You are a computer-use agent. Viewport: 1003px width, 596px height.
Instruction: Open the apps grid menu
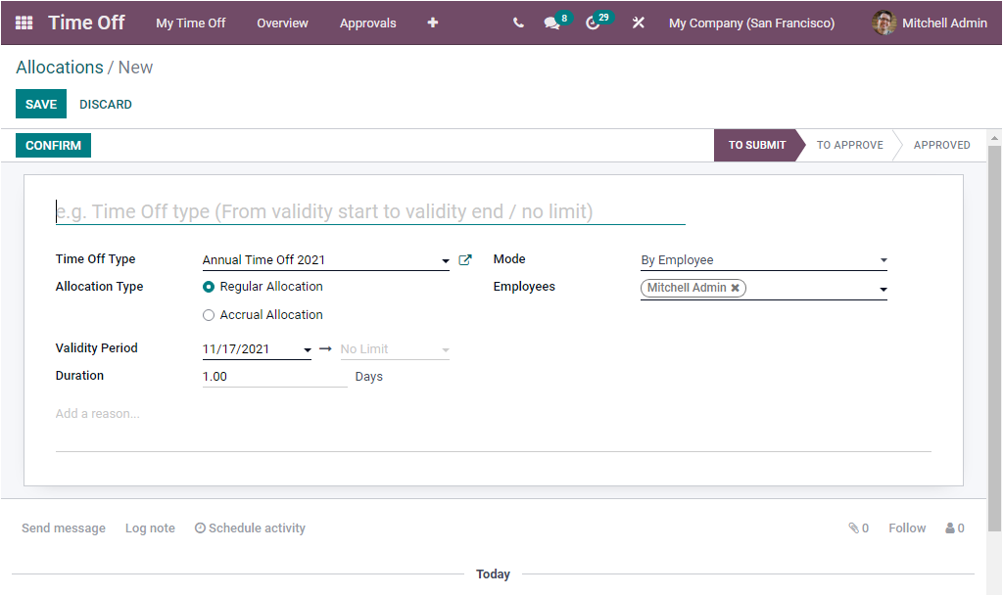click(24, 23)
